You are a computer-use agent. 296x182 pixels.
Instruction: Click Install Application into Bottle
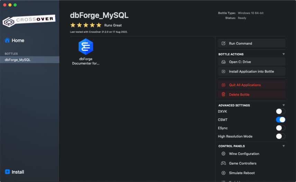[251, 72]
